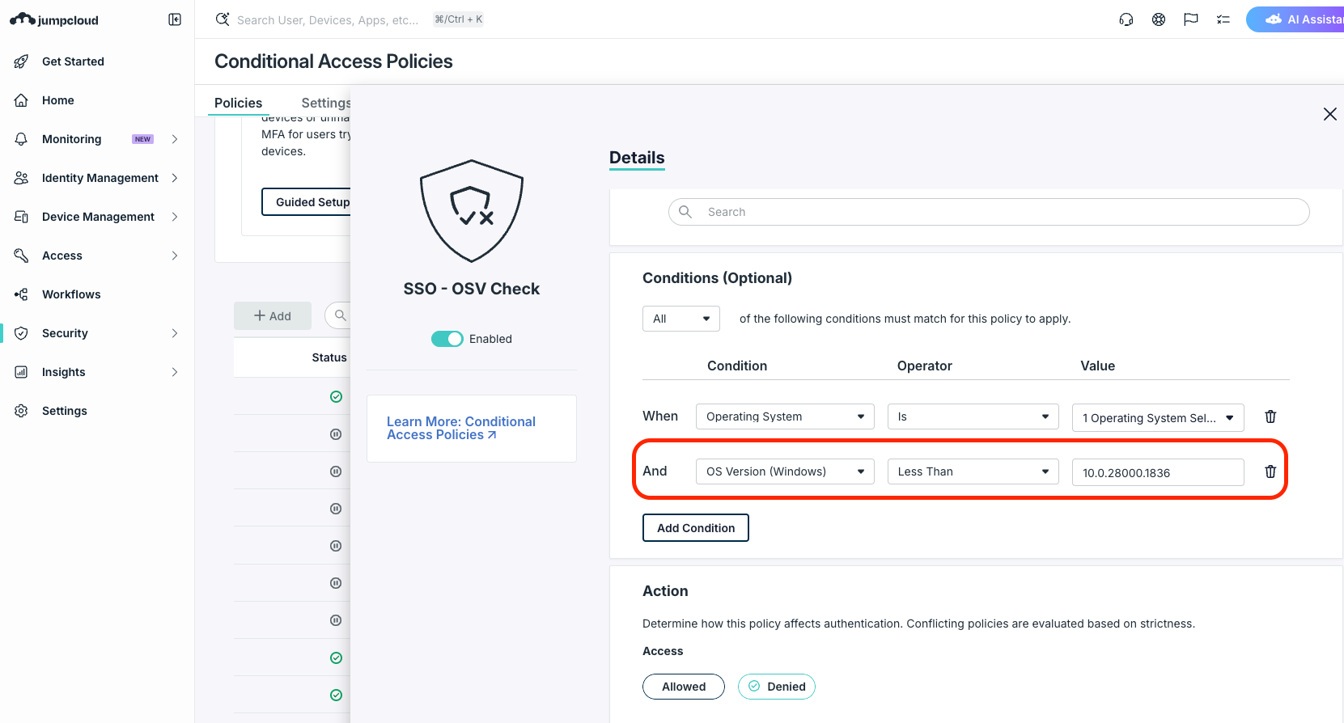
Task: Expand the Device Management chevron
Action: click(175, 217)
